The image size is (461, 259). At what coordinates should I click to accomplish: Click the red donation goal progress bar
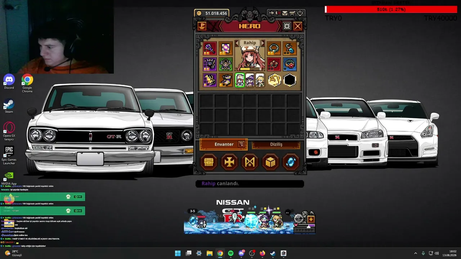tap(391, 9)
